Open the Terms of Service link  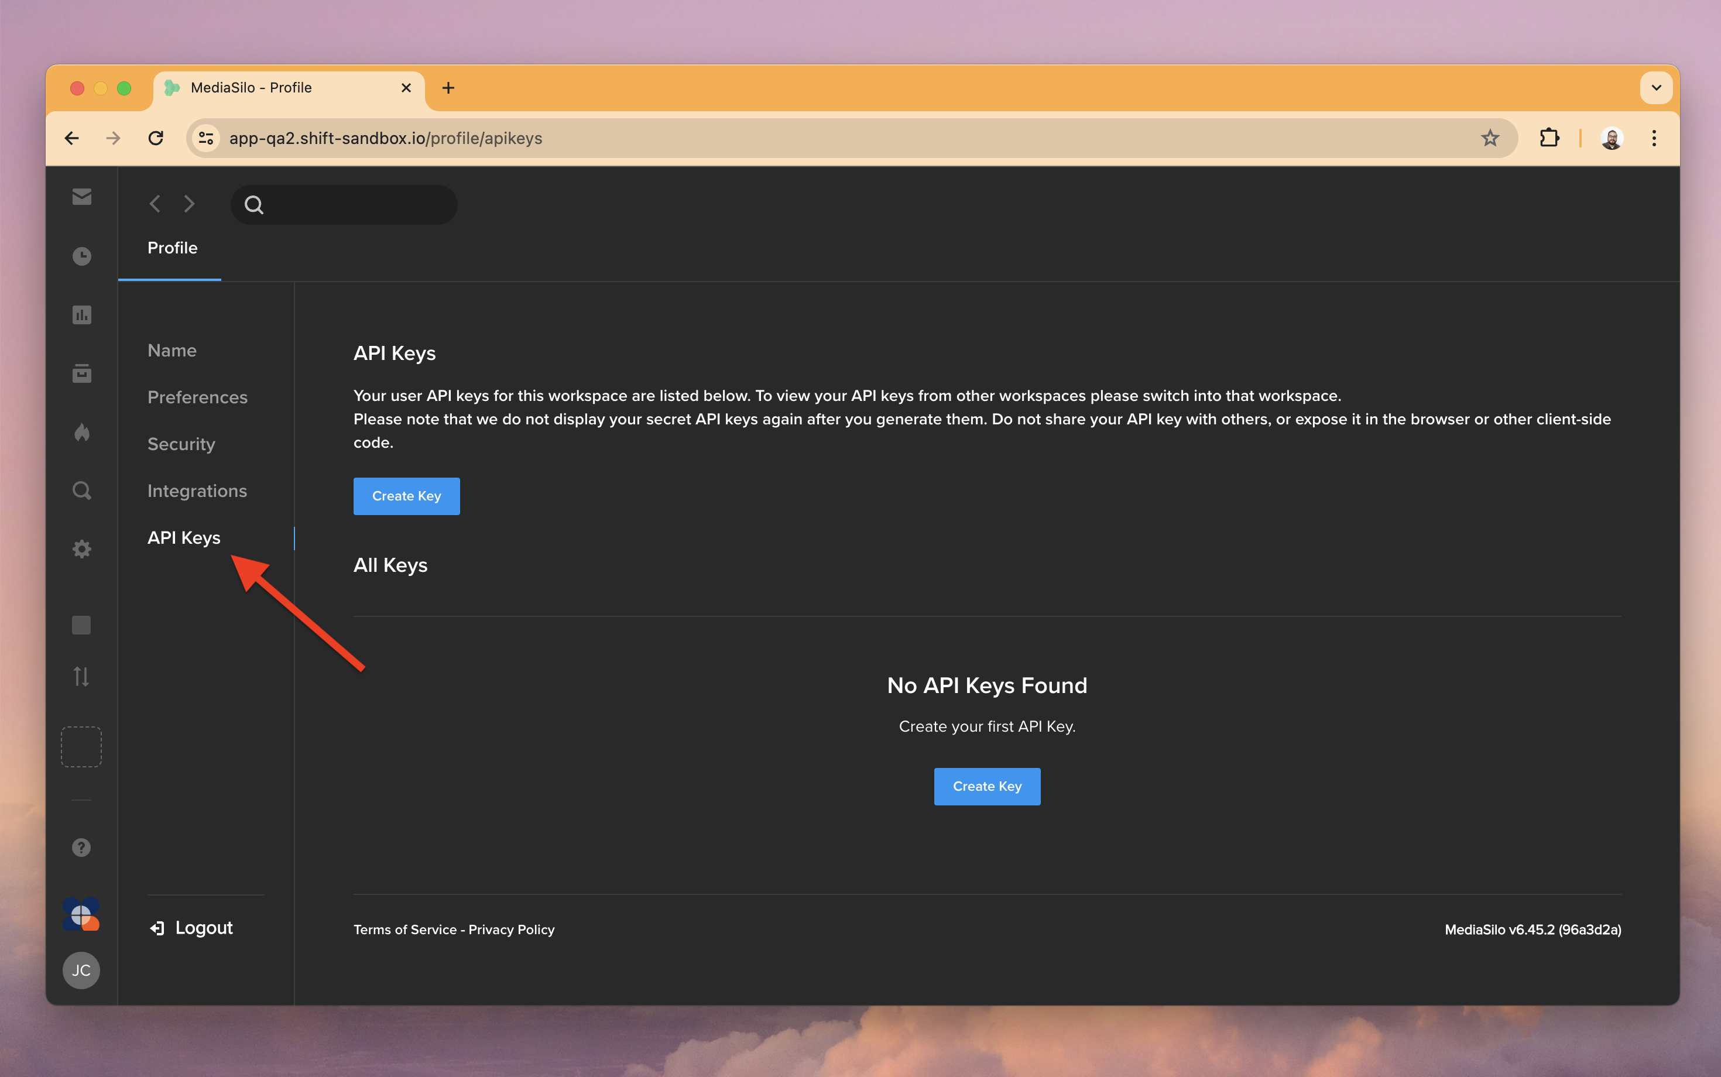[x=403, y=929]
